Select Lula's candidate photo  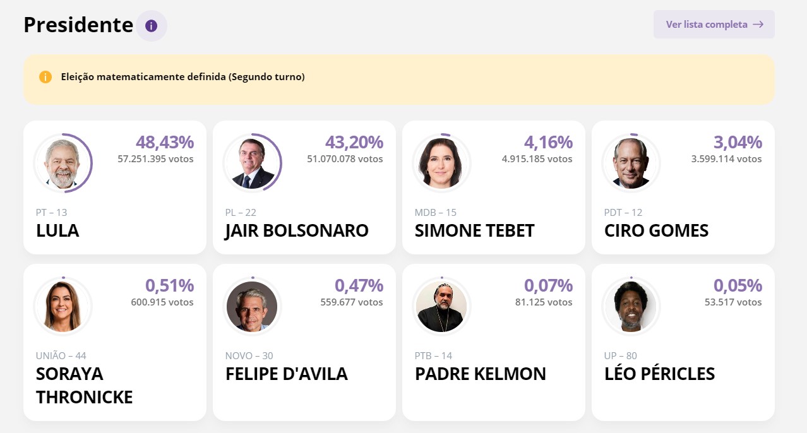tap(63, 163)
